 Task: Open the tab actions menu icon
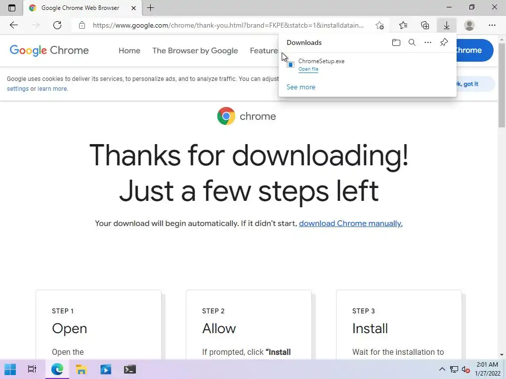(x=12, y=8)
